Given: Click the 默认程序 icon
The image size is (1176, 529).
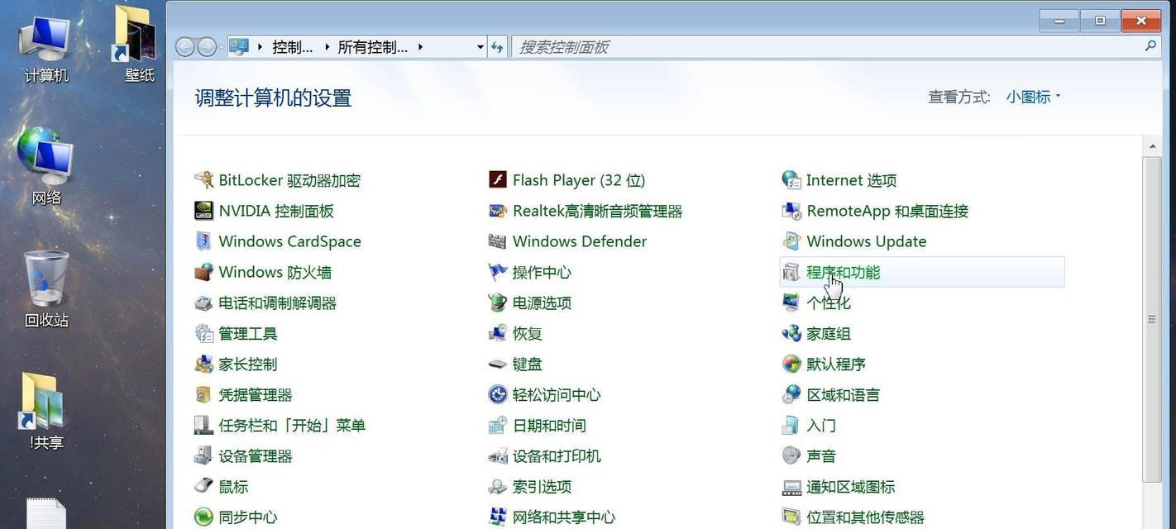Looking at the screenshot, I should pyautogui.click(x=791, y=364).
